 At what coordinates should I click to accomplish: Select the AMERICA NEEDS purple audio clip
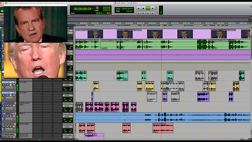203,97
